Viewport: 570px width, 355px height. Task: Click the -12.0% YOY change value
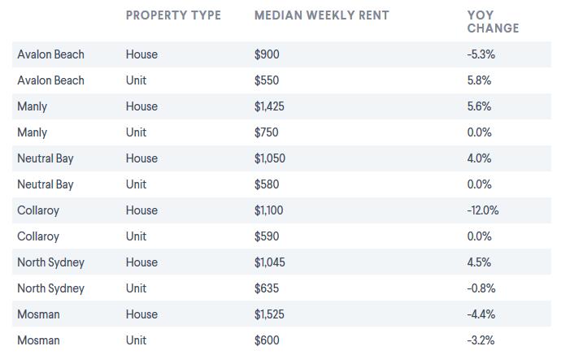pos(483,210)
